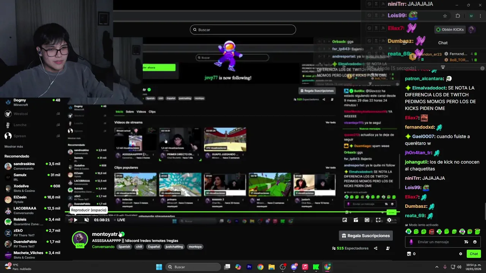Click Gael0007 username in chat

tap(423, 136)
